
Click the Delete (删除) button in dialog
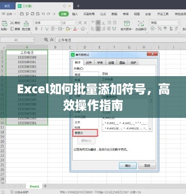click(x=86, y=141)
